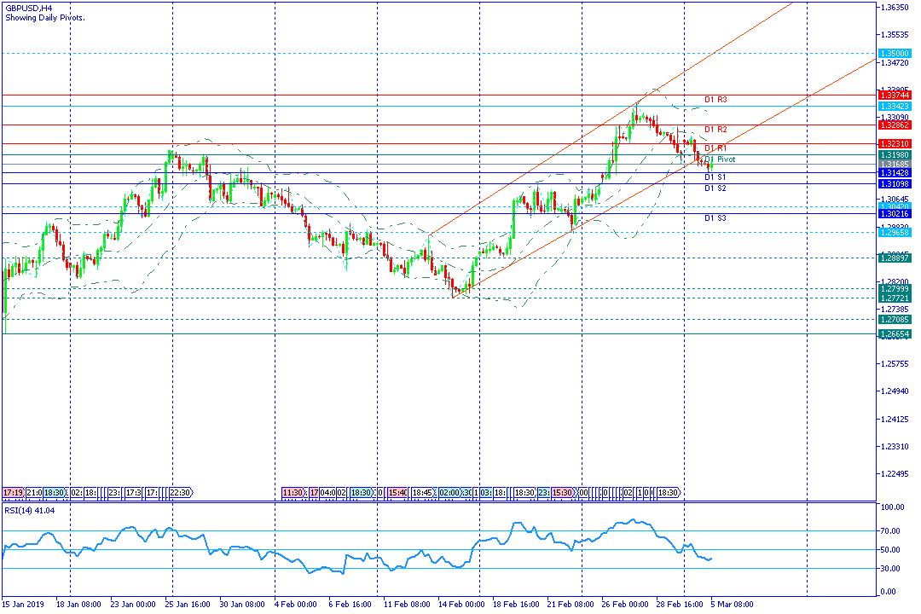
Task: Select the D1 S2 pivot label
Action: coord(715,188)
